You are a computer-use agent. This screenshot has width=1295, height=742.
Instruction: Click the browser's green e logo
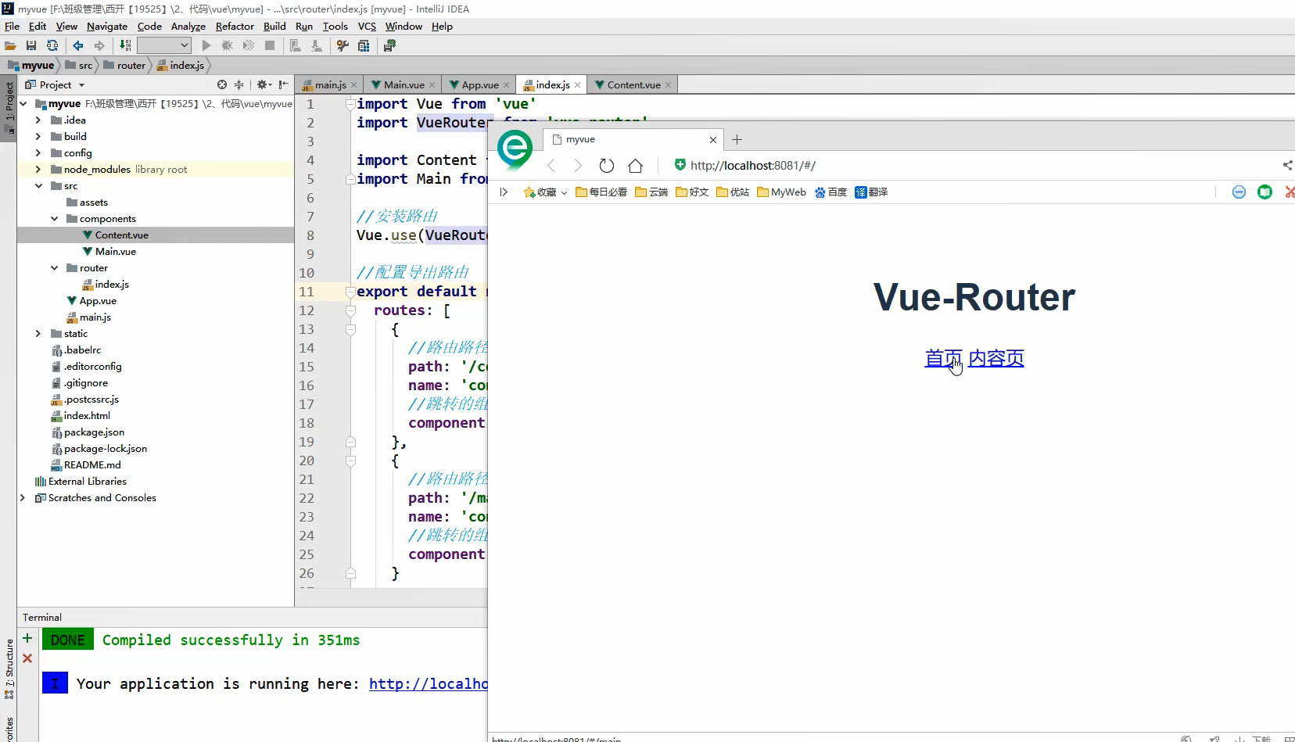click(x=515, y=149)
